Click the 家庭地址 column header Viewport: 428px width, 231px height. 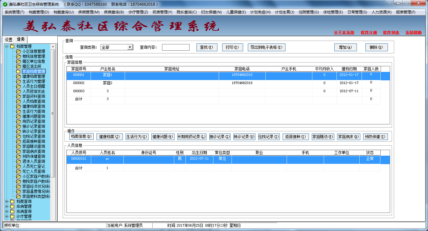pyautogui.click(x=172, y=69)
